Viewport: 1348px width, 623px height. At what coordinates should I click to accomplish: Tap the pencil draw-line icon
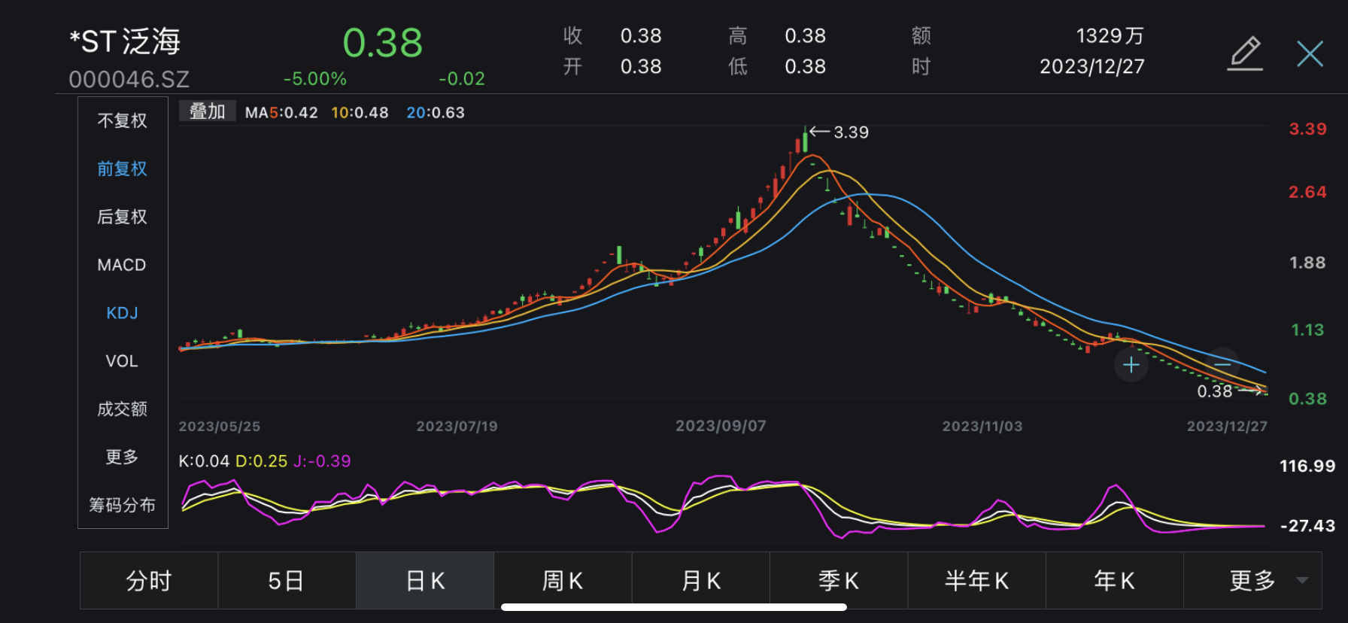coord(1245,53)
